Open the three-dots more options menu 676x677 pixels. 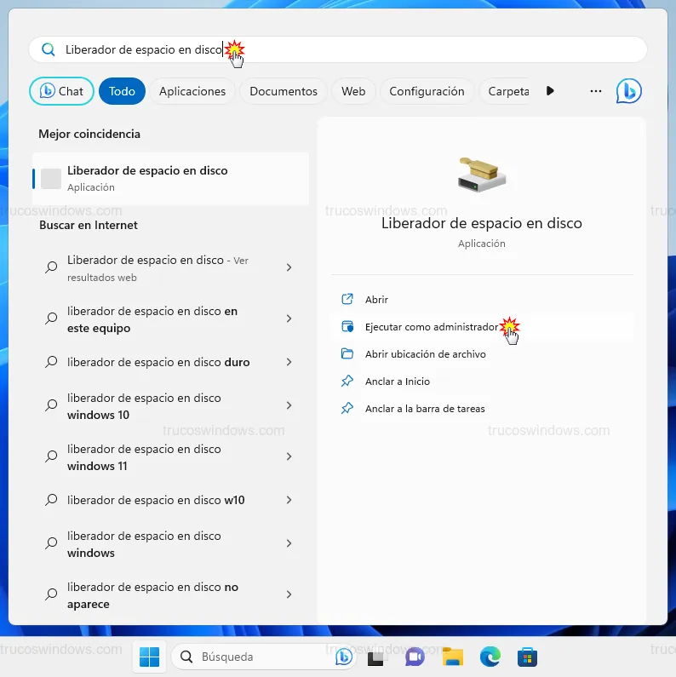[x=595, y=91]
